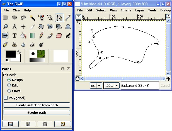Open the active brush indicator
The width and height of the screenshot is (172, 131).
[33, 54]
